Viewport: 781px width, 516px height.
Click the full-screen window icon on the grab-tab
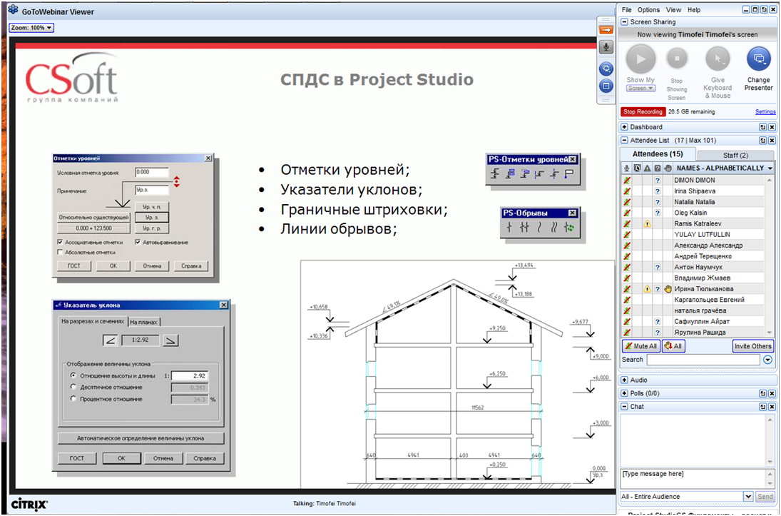click(x=606, y=86)
